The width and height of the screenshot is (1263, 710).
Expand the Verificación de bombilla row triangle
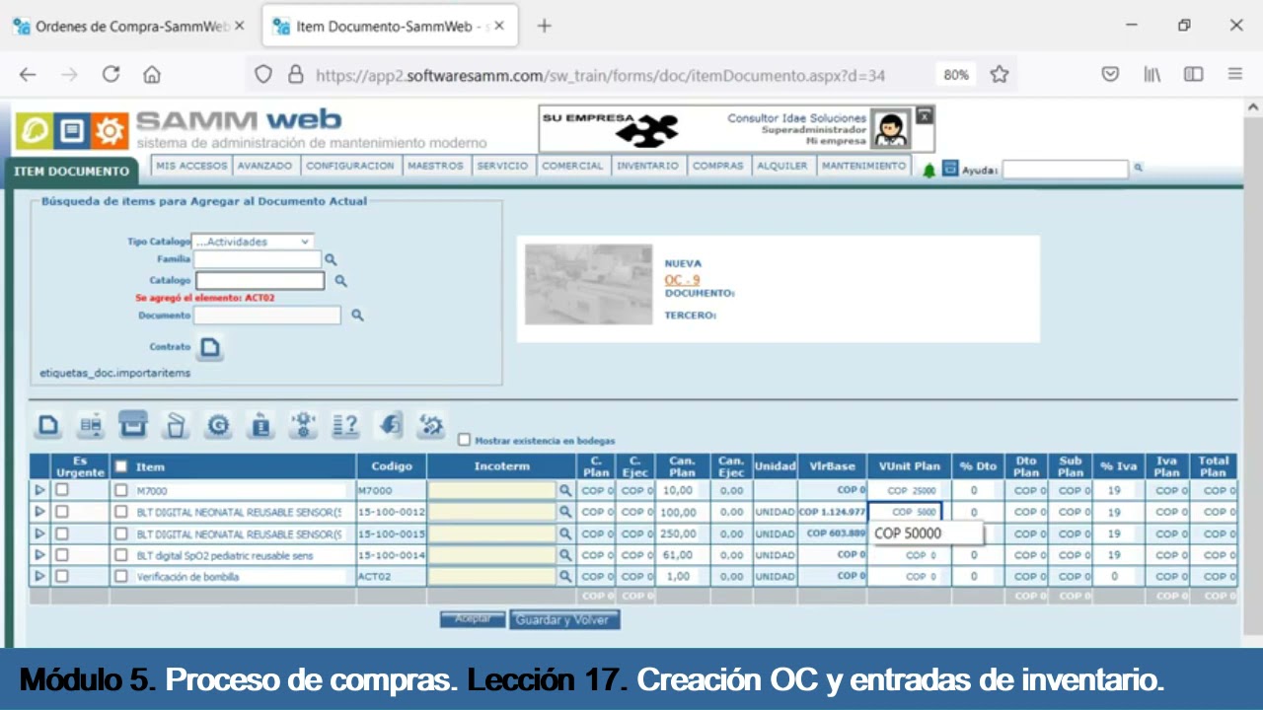coord(40,576)
